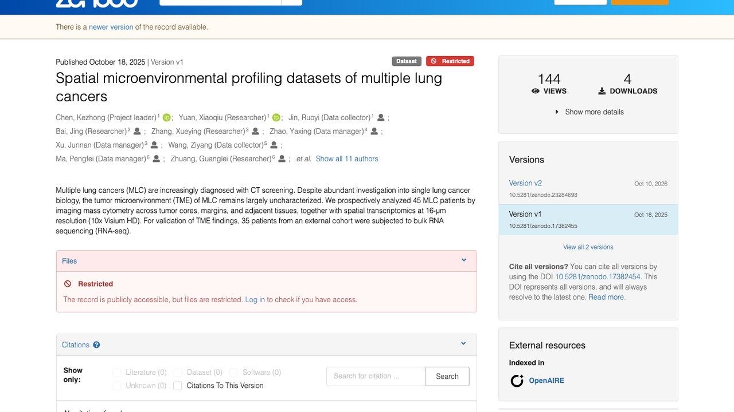Click person icon next to Ma, Pengfei

(156, 159)
